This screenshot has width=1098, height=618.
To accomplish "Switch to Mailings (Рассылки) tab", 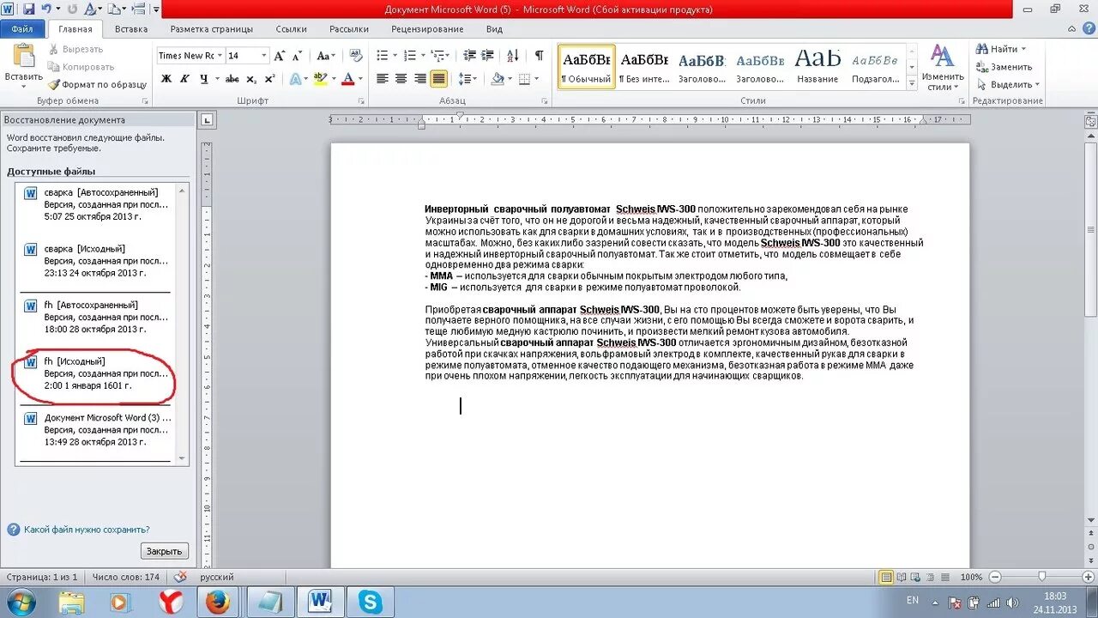I will click(x=348, y=29).
